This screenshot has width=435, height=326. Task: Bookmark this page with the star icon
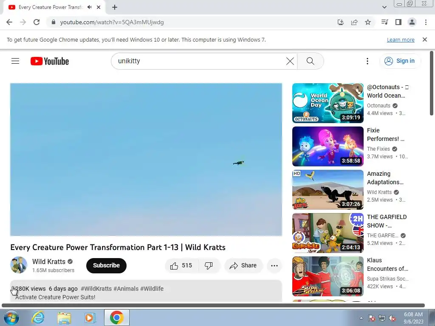point(368,22)
